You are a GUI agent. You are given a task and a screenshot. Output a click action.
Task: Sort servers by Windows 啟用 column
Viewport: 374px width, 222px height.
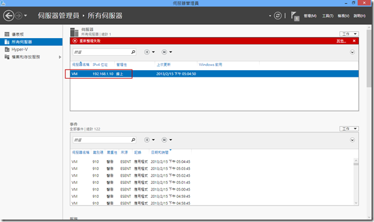pyautogui.click(x=211, y=65)
